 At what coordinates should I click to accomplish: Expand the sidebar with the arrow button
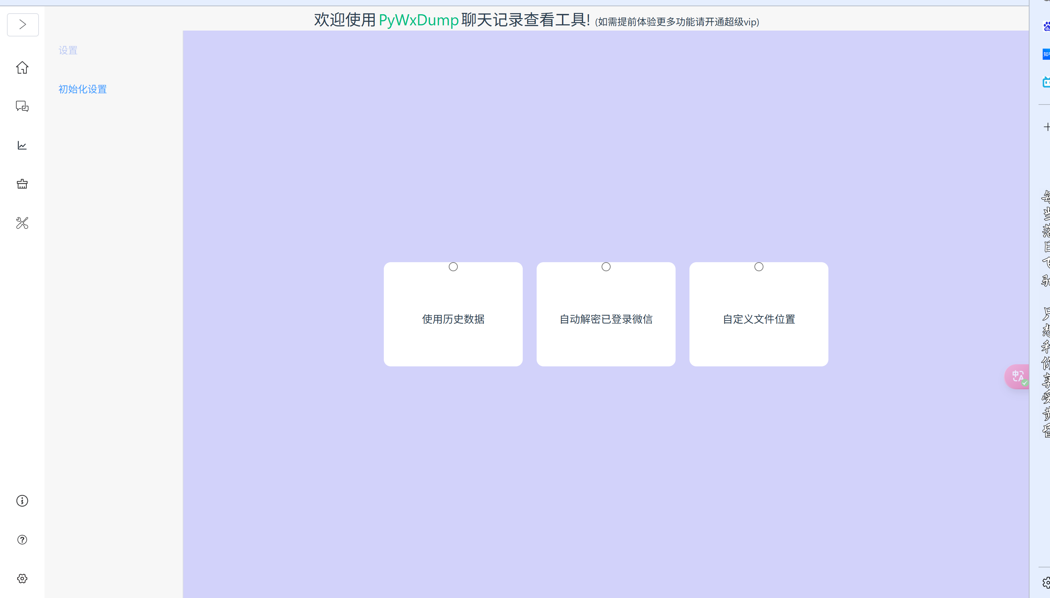23,25
